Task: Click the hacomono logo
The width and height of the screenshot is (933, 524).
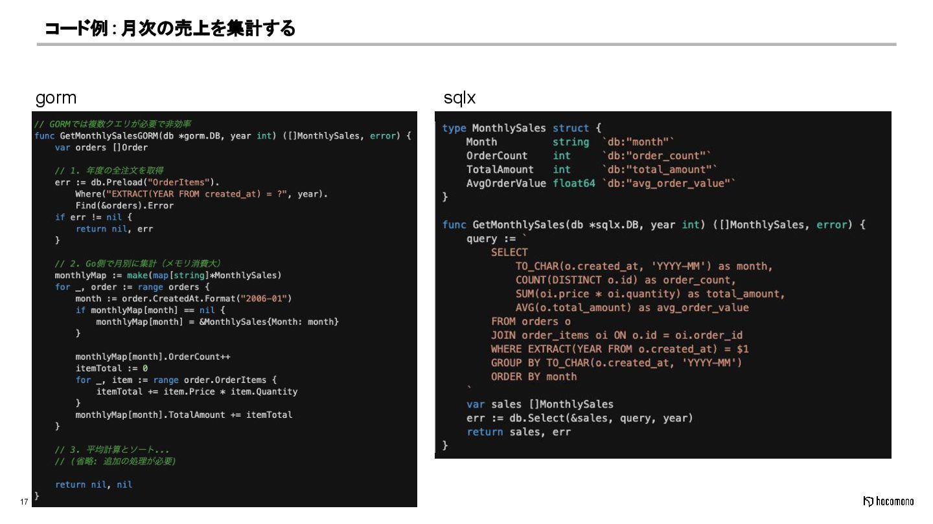Action: [x=888, y=501]
